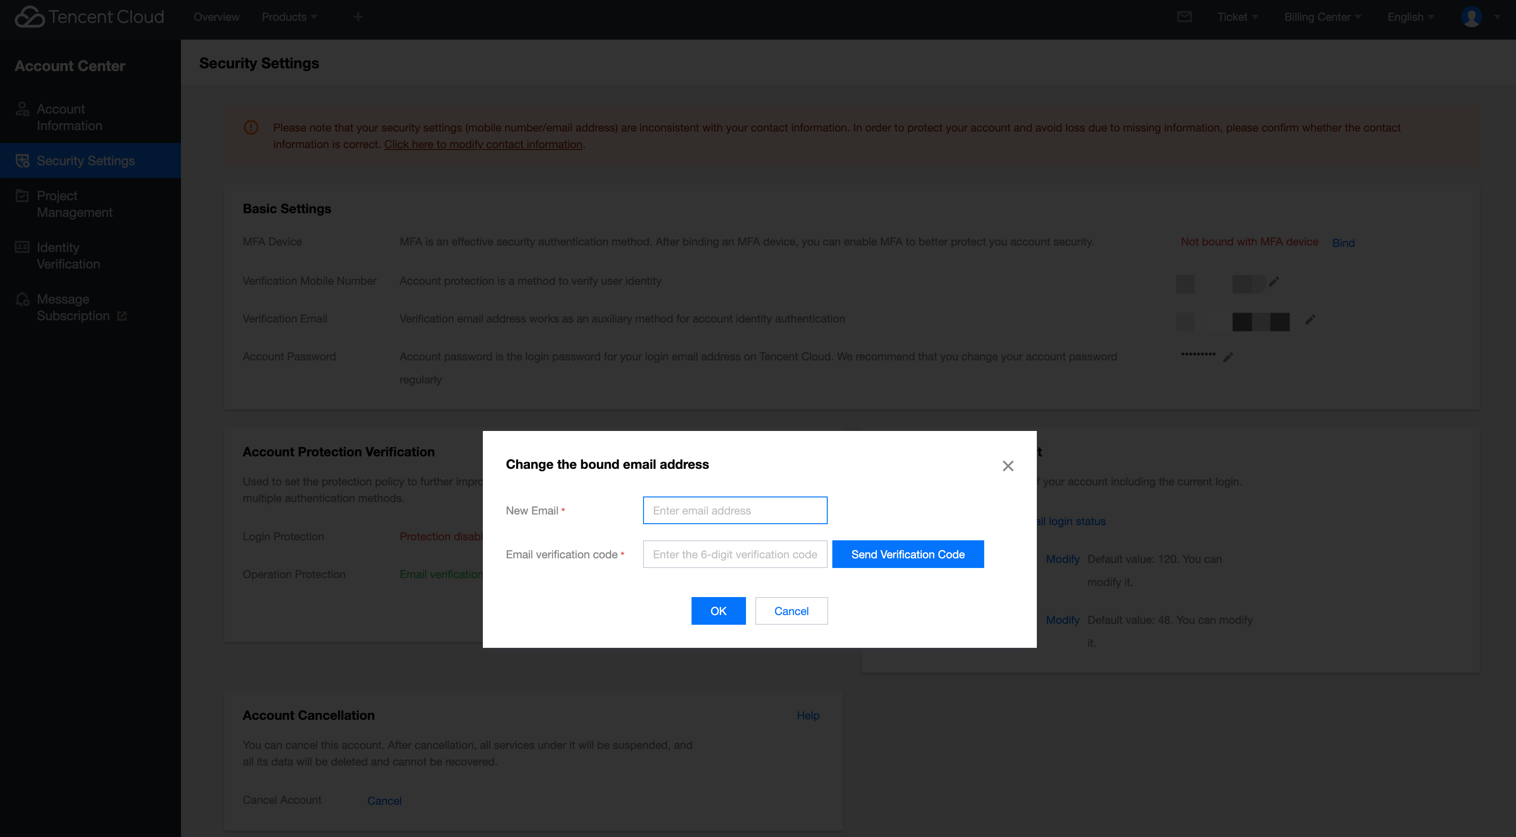This screenshot has height=837, width=1516.
Task: Open the Help link in Account Cancellation
Action: 807,715
